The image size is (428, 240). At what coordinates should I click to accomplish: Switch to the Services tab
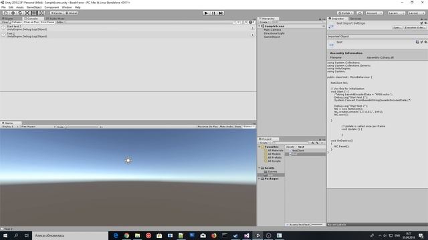click(356, 19)
